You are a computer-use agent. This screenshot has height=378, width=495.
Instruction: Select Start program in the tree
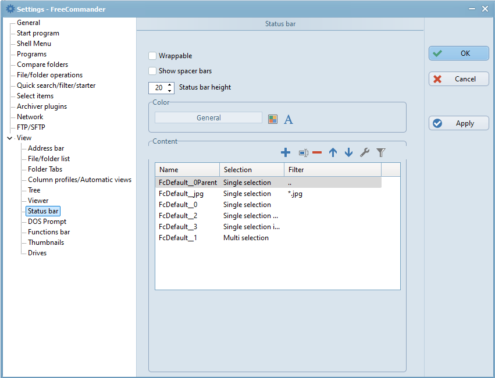click(38, 33)
